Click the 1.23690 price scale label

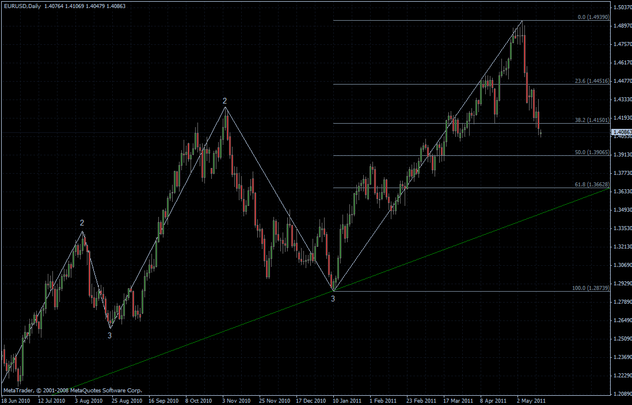click(x=623, y=357)
